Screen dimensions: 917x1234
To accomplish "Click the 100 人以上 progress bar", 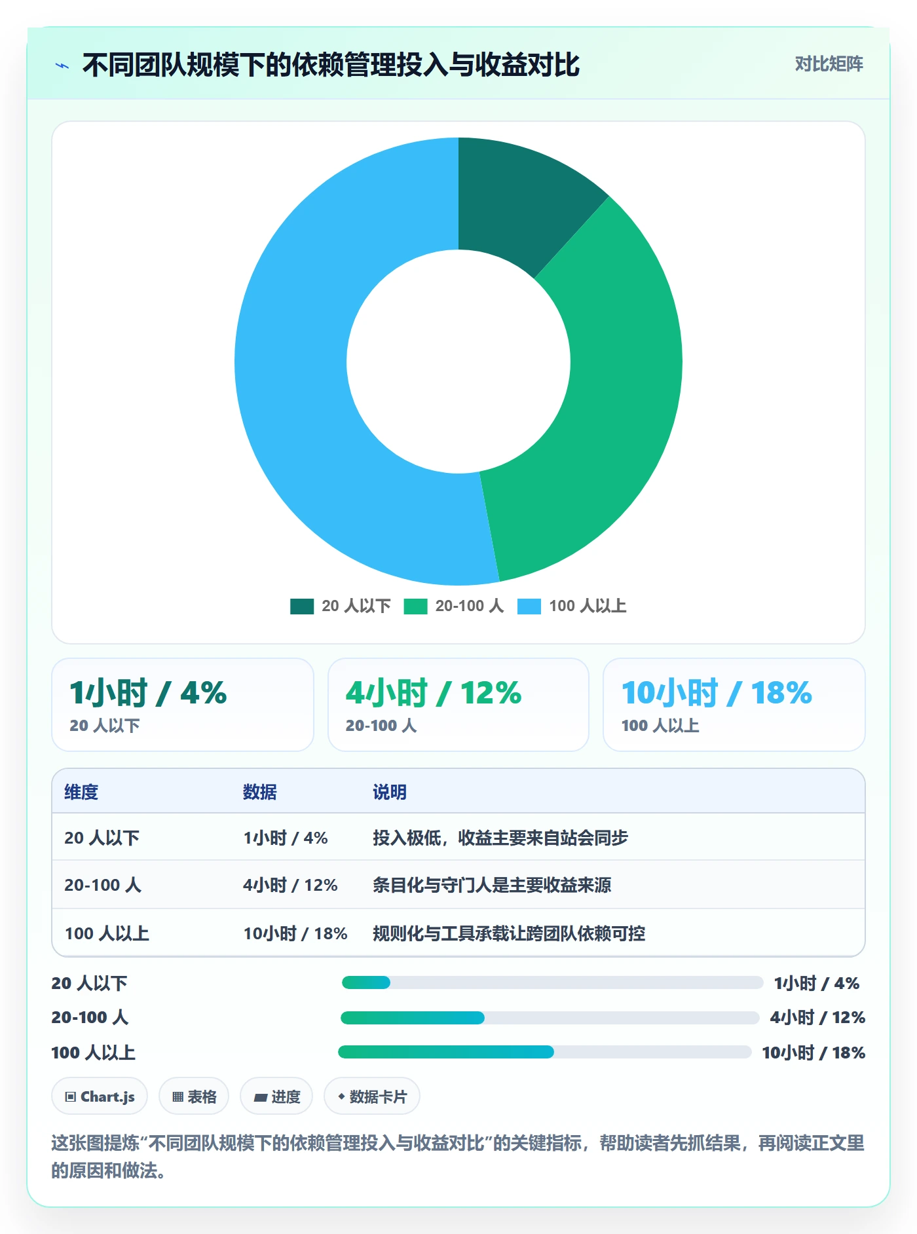I will pyautogui.click(x=544, y=1052).
